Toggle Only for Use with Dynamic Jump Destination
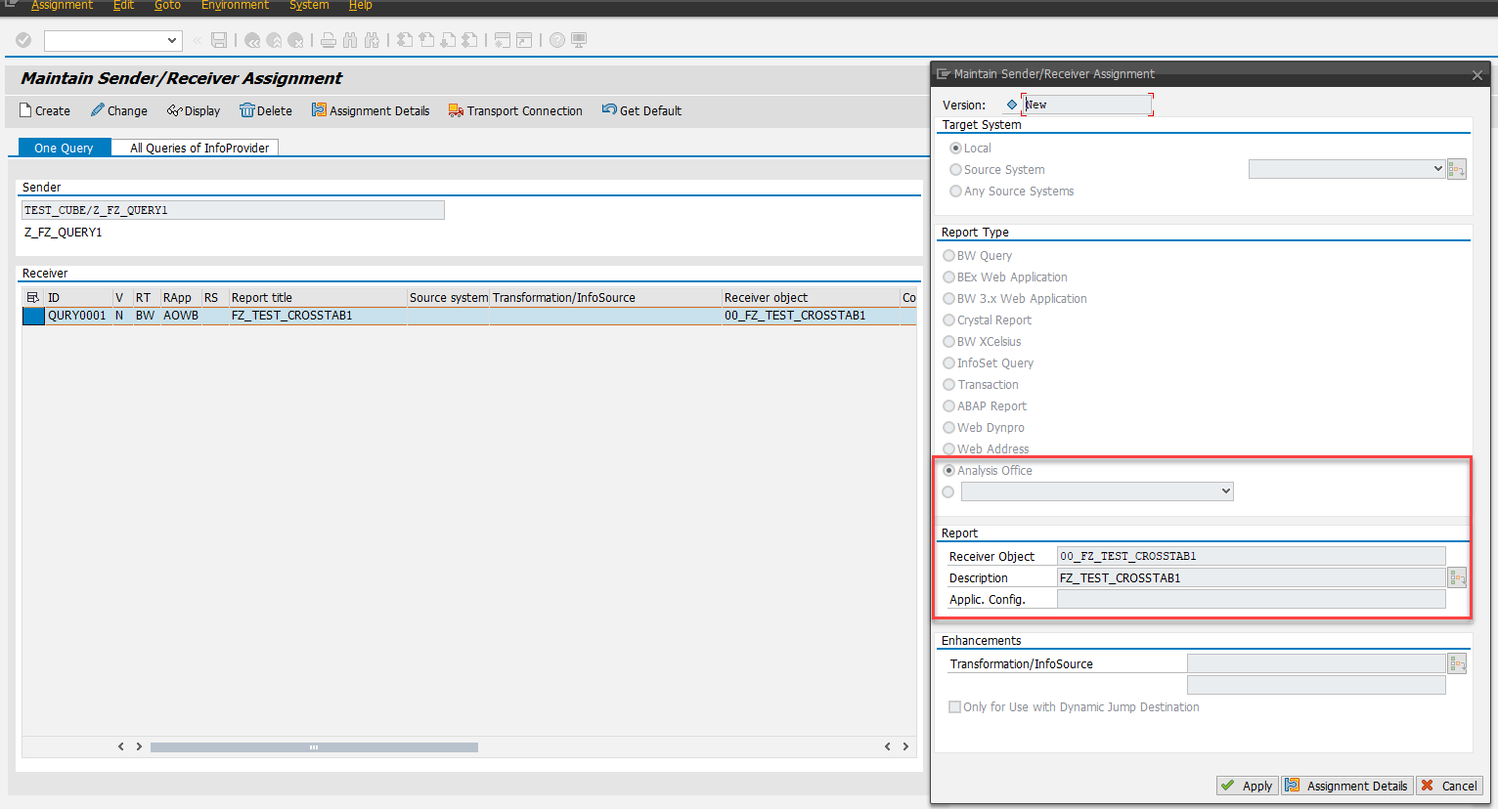Screen dimensions: 1498x809 pyautogui.click(x=954, y=707)
